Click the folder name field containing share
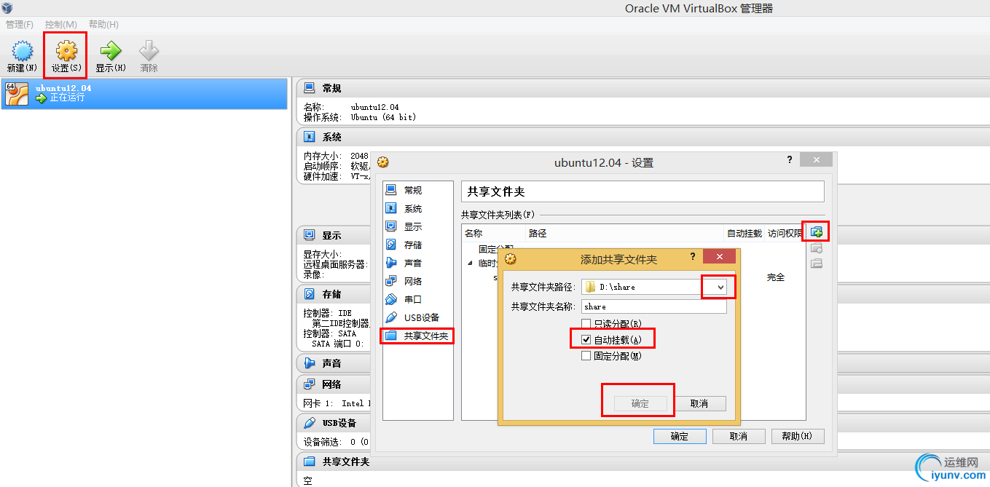Image resolution: width=990 pixels, height=487 pixels. pyautogui.click(x=654, y=306)
